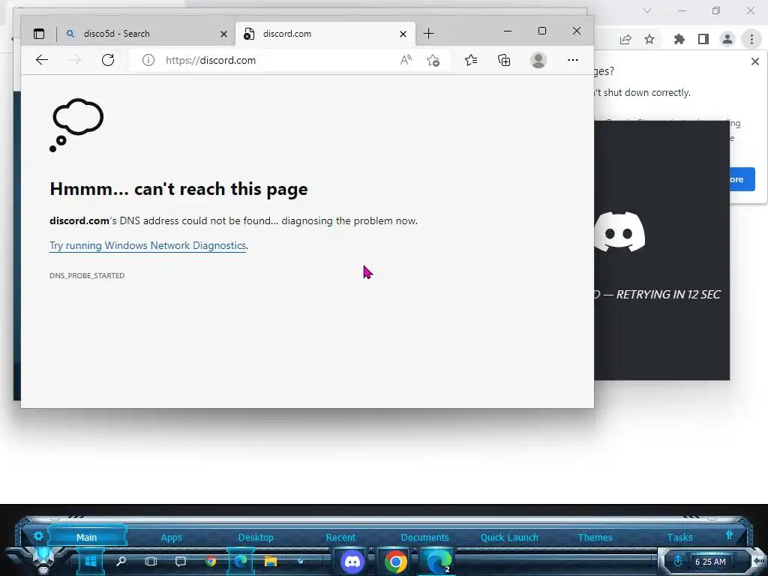The width and height of the screenshot is (768, 576).
Task: Select the Recent dock tab
Action: pos(341,537)
